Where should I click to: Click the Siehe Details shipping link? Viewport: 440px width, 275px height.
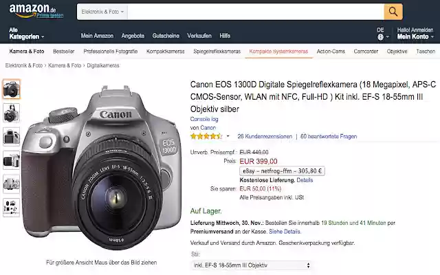coord(285,232)
